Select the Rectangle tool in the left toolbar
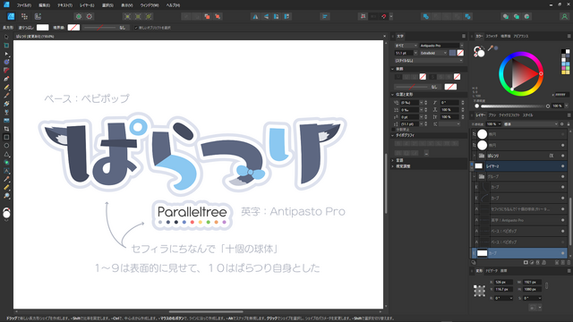The image size is (573, 322). (6, 137)
